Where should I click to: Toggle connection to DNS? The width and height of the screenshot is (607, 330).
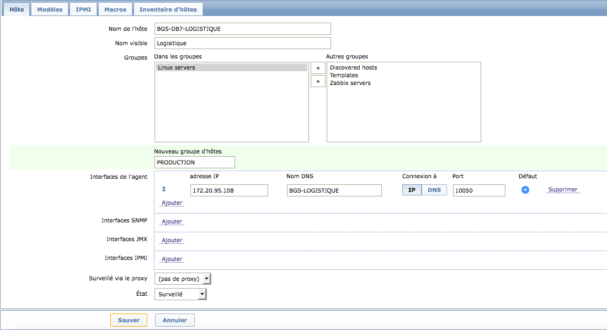pos(434,190)
